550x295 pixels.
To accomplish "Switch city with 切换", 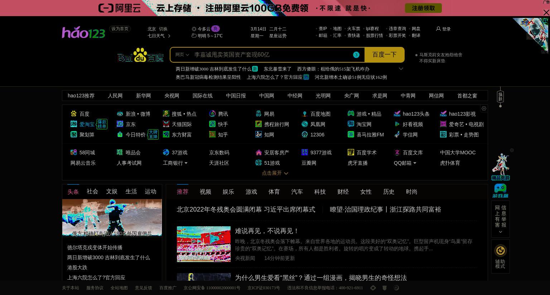I will 163,29.
